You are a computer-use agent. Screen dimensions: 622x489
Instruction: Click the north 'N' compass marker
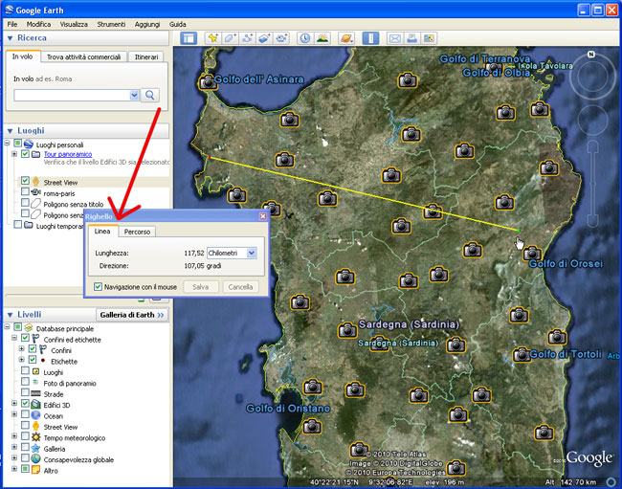coord(591,55)
